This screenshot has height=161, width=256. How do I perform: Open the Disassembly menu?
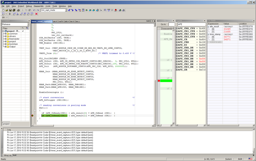[38, 6]
